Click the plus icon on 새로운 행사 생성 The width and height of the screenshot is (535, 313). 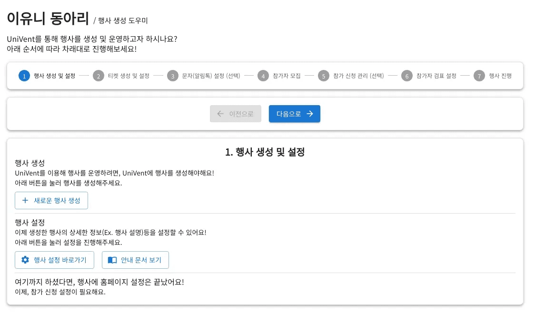(x=25, y=200)
